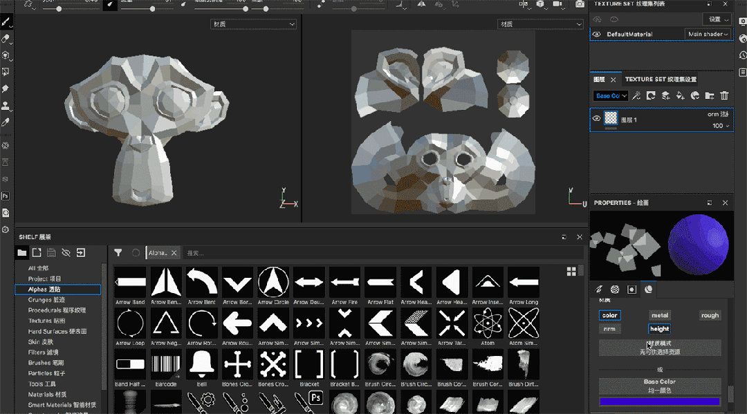Viewport: 747px width, 414px height.
Task: Open the left viewport 材质 dropdown
Action: (x=253, y=24)
